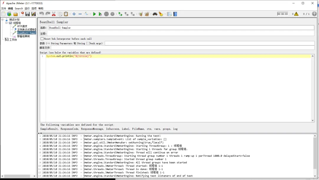Click the Save As icon with pencil

coord(33,14)
